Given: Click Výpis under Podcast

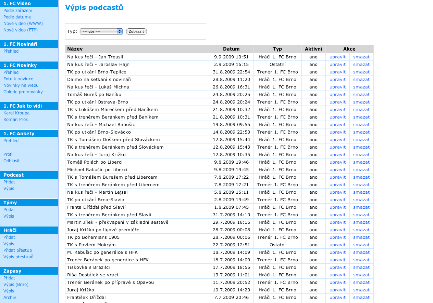Looking at the screenshot, I should click(x=9, y=189).
